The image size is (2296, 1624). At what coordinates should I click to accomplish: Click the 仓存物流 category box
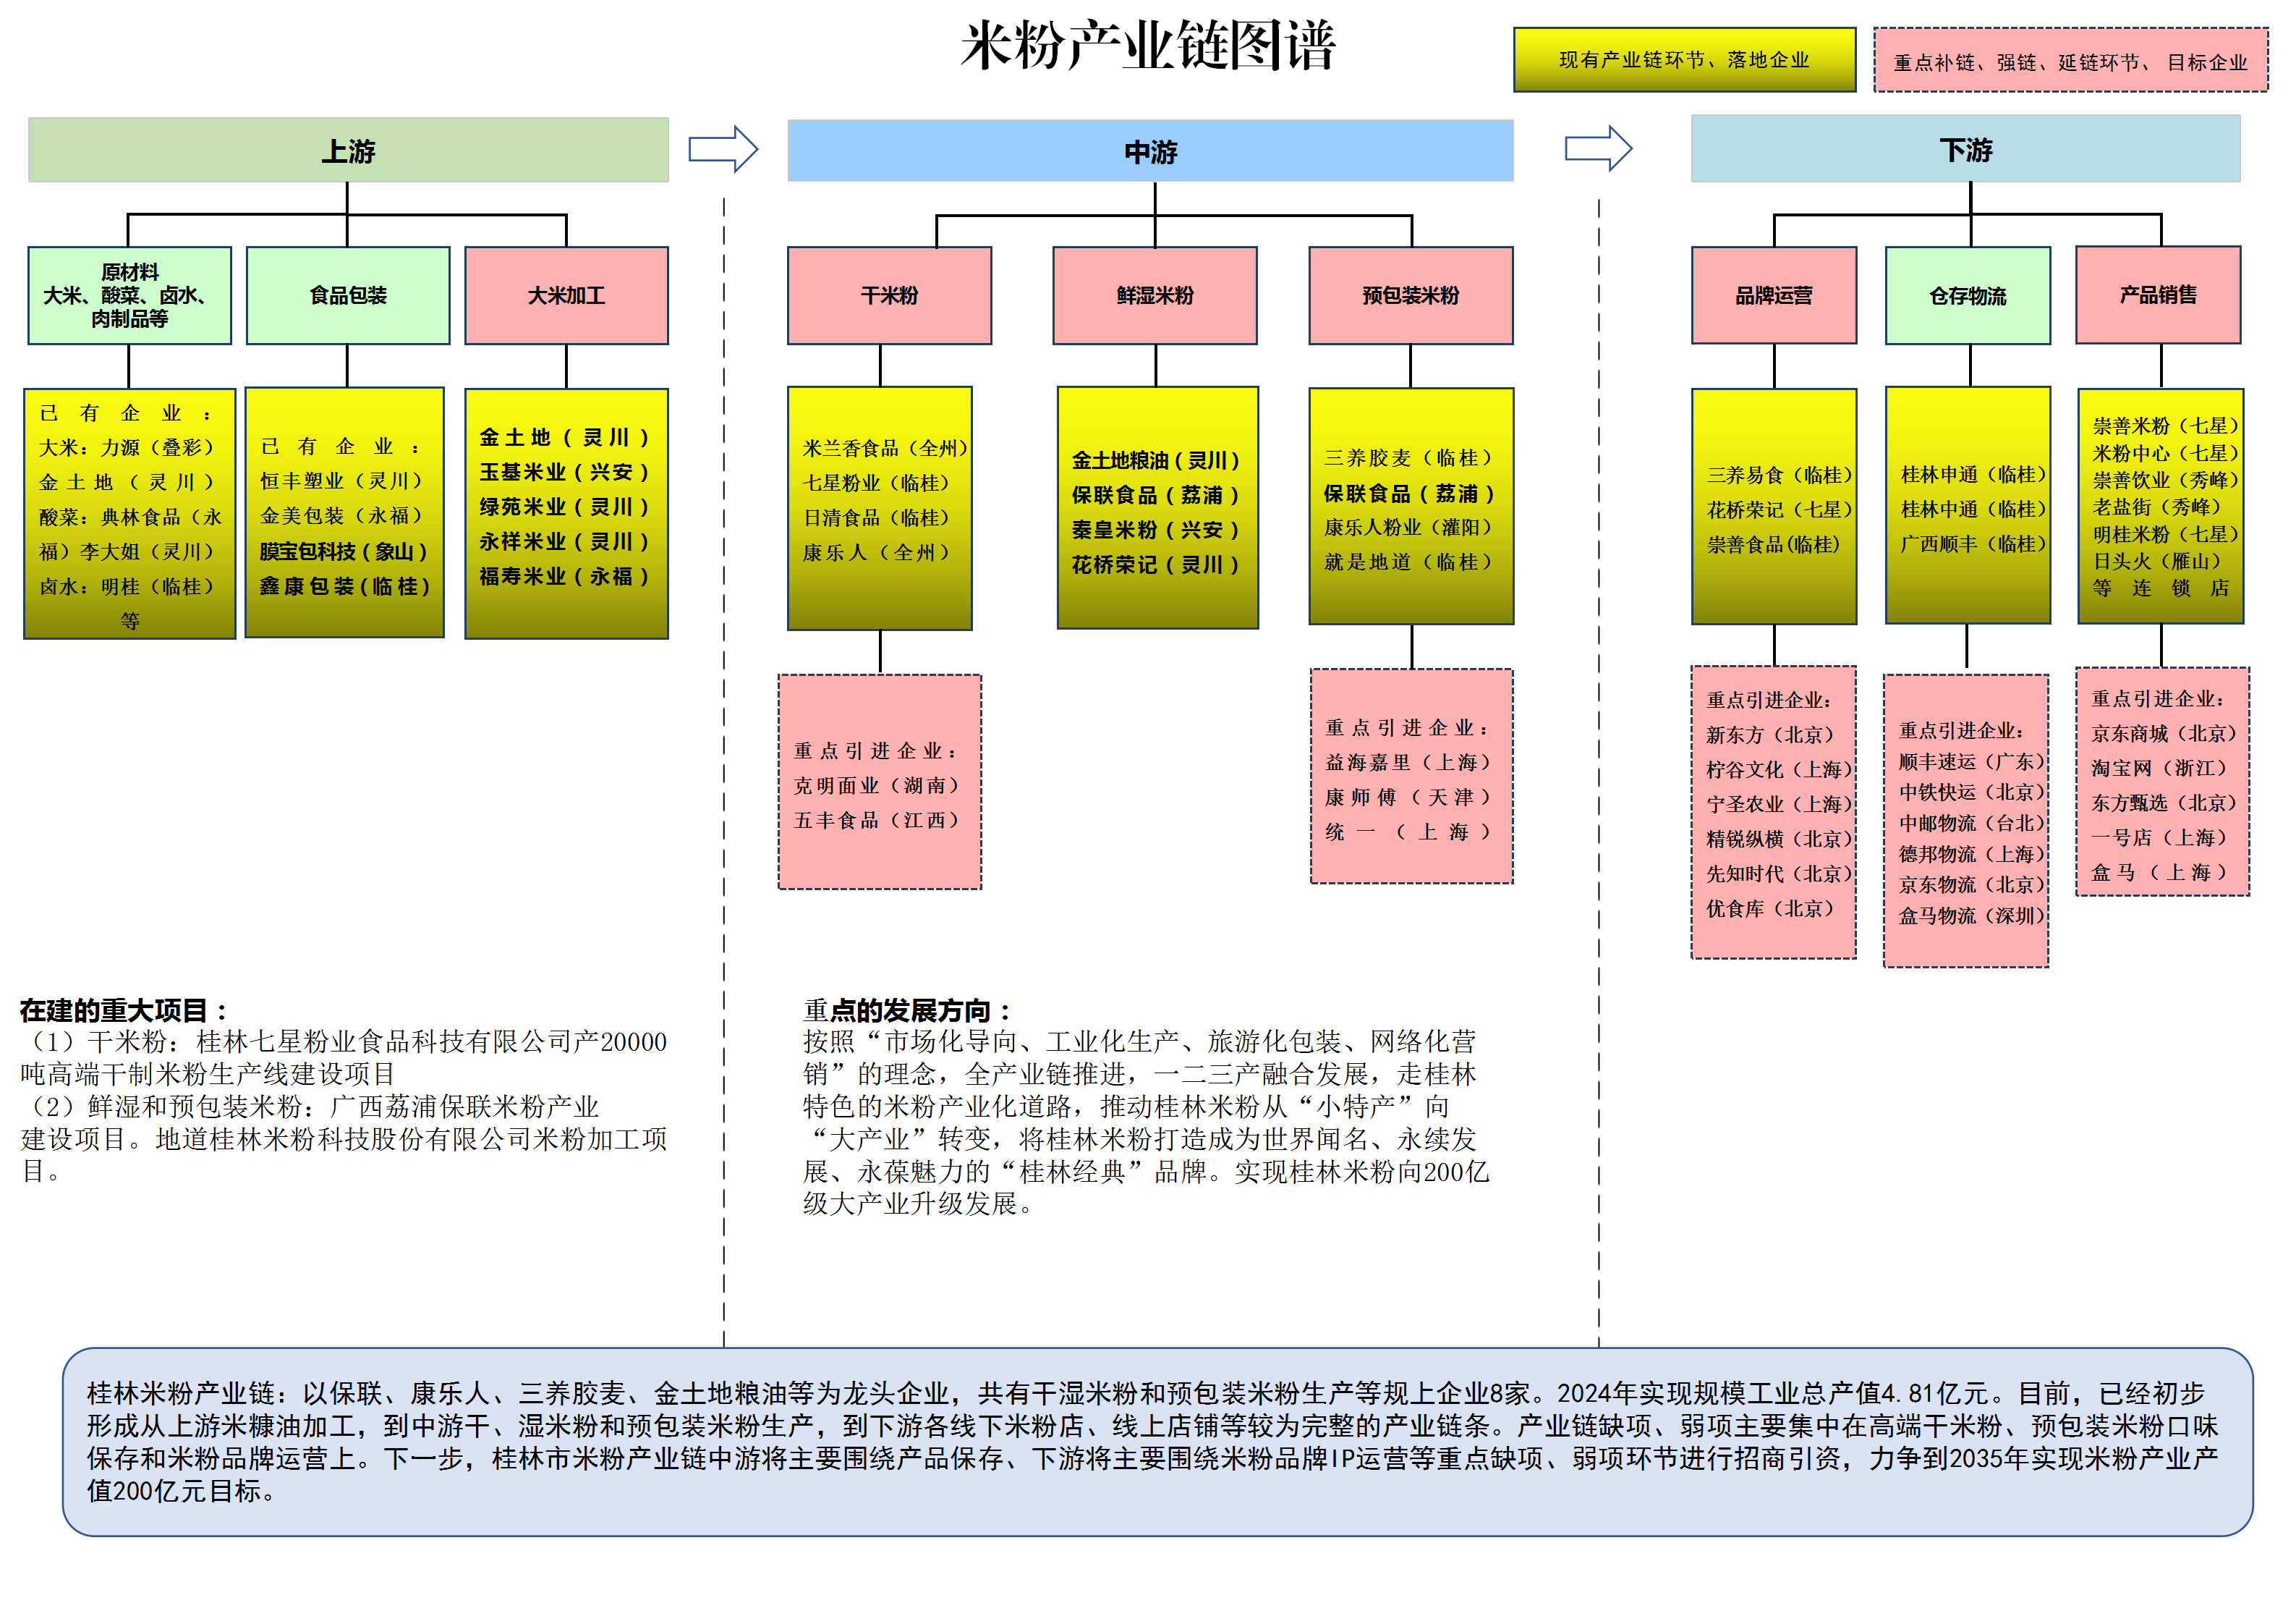pyautogui.click(x=1967, y=295)
